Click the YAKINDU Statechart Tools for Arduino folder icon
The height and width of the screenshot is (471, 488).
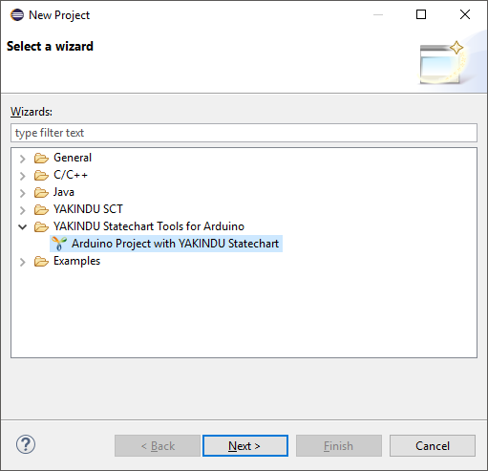click(41, 226)
